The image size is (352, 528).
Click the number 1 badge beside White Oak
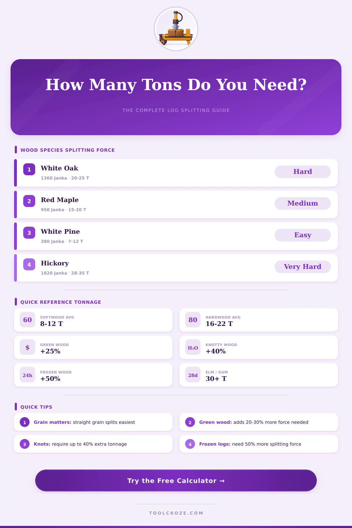pos(29,169)
